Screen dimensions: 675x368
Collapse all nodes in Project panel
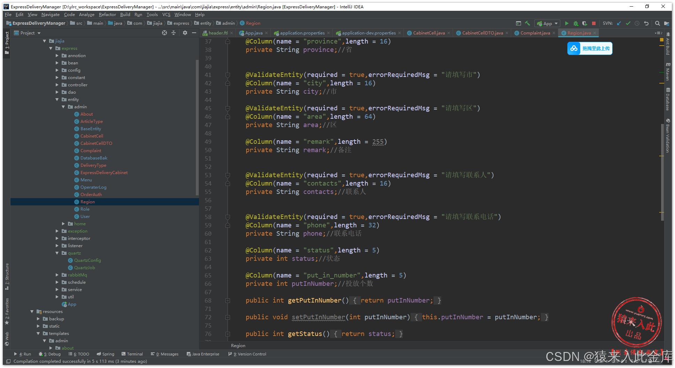pos(174,33)
